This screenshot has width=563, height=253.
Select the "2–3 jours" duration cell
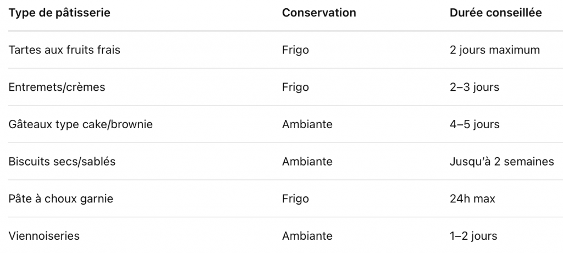[474, 87]
